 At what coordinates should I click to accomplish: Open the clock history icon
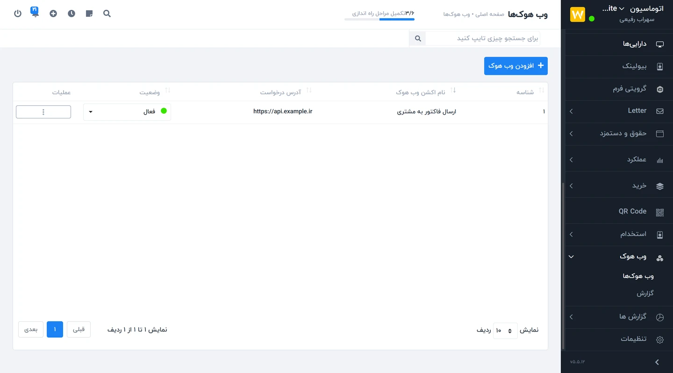[71, 14]
